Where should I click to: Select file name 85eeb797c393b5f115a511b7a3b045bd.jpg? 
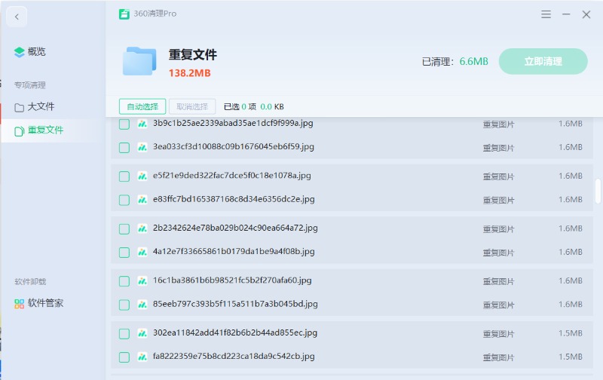point(235,305)
